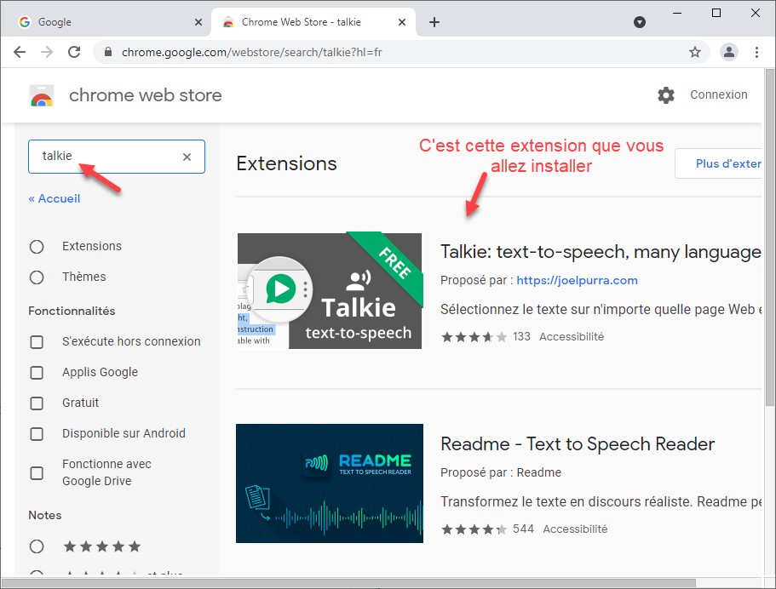Open the tab search dropdown arrow
The height and width of the screenshot is (589, 776).
click(640, 22)
